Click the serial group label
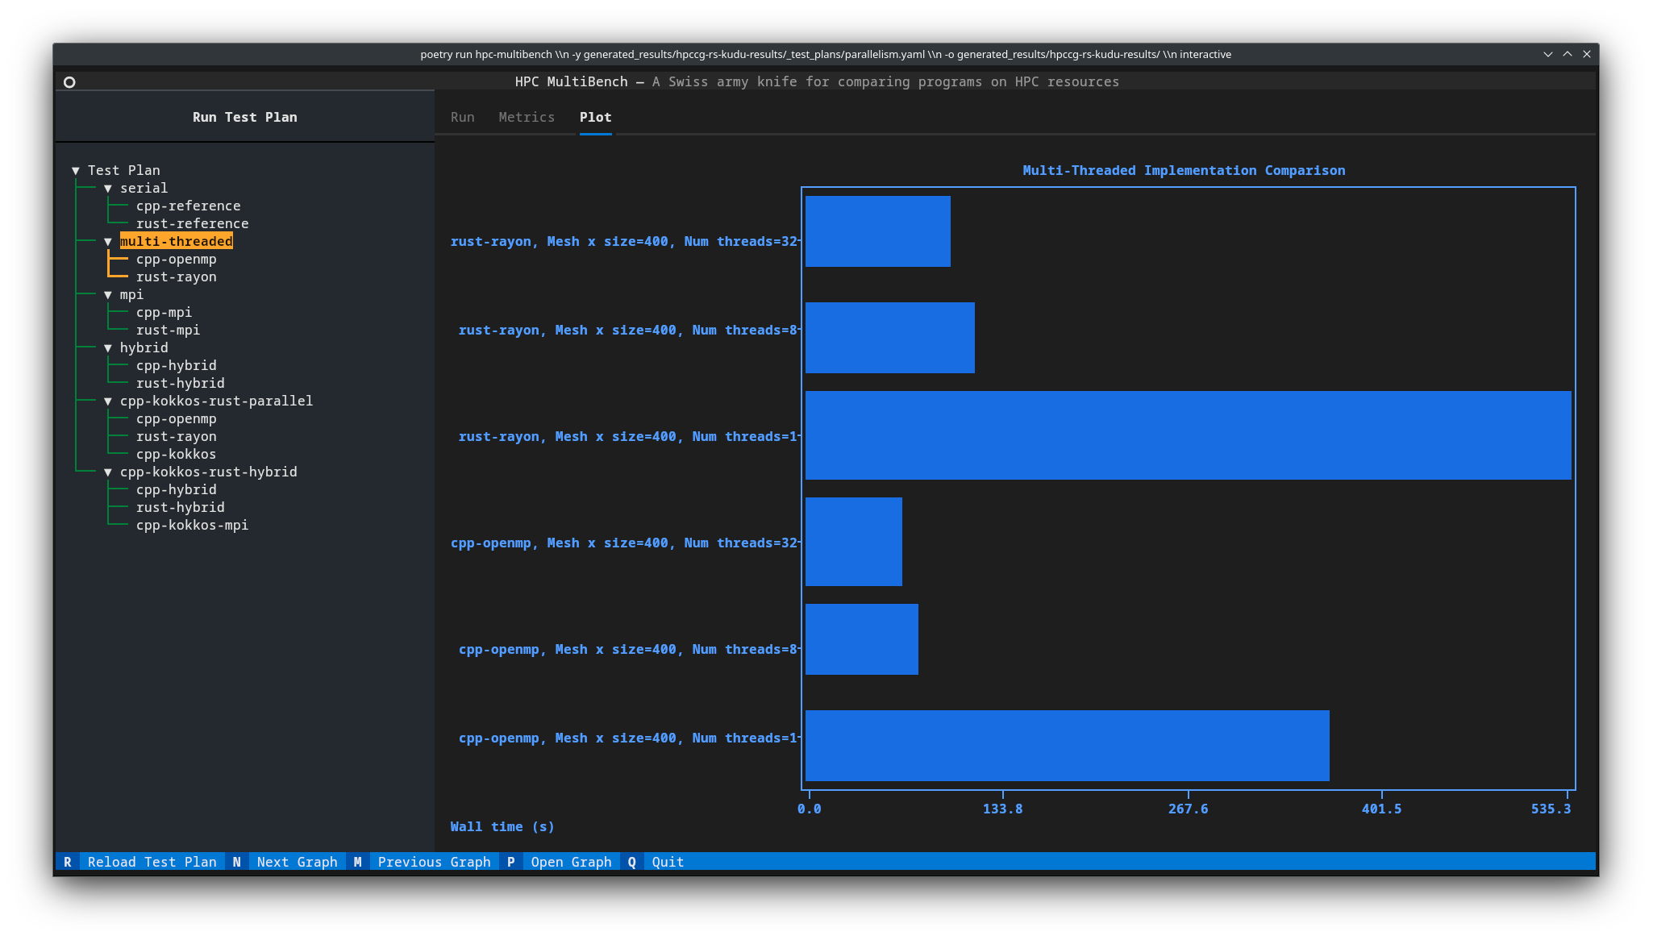This screenshot has width=1653, height=940. click(x=144, y=189)
